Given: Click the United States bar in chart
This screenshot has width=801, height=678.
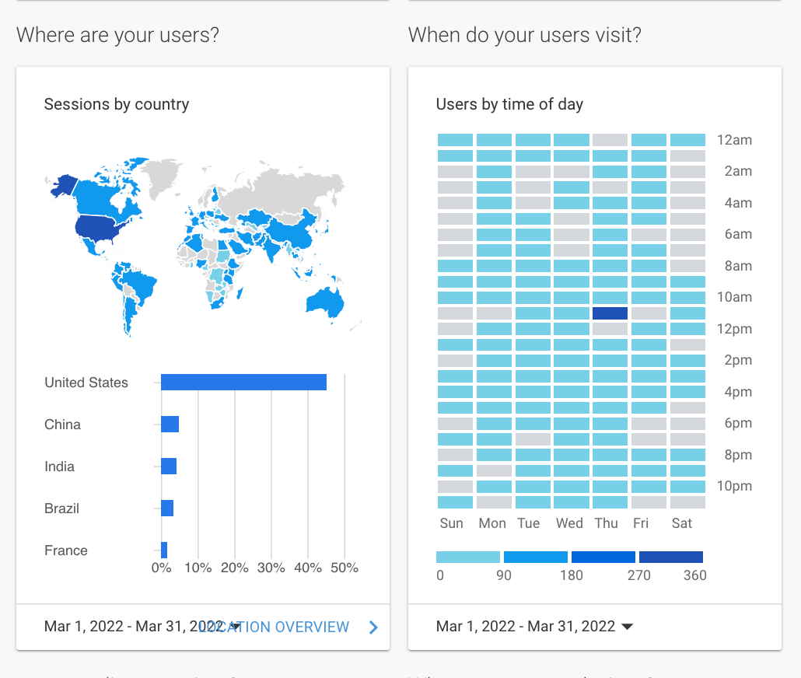Looking at the screenshot, I should point(243,383).
